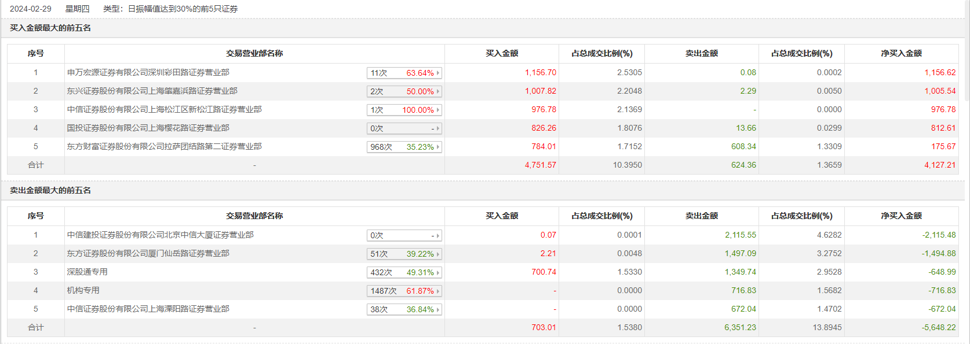Open the 968次 35.23% dropdown

(x=404, y=147)
